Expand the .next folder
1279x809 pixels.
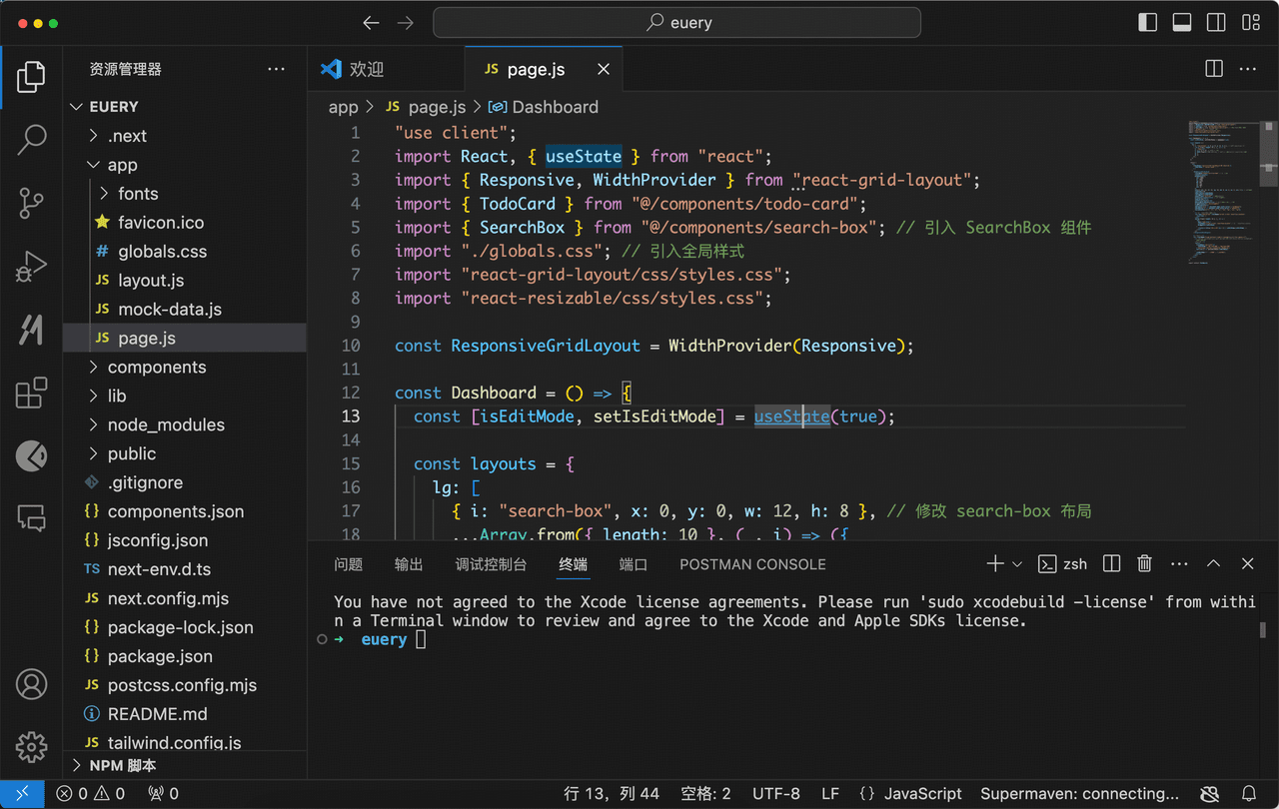click(x=185, y=136)
